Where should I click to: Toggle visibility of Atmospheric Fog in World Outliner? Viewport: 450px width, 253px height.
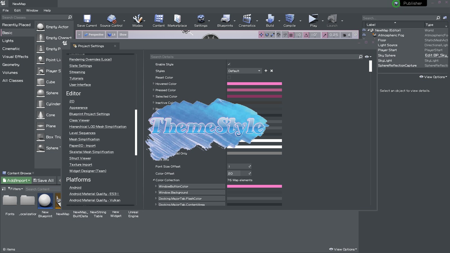click(364, 35)
